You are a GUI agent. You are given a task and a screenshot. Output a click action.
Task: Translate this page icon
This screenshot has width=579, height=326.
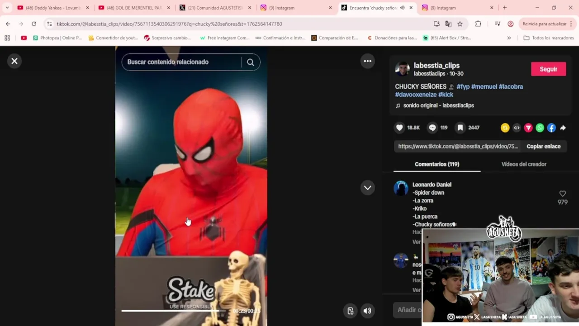click(x=448, y=24)
